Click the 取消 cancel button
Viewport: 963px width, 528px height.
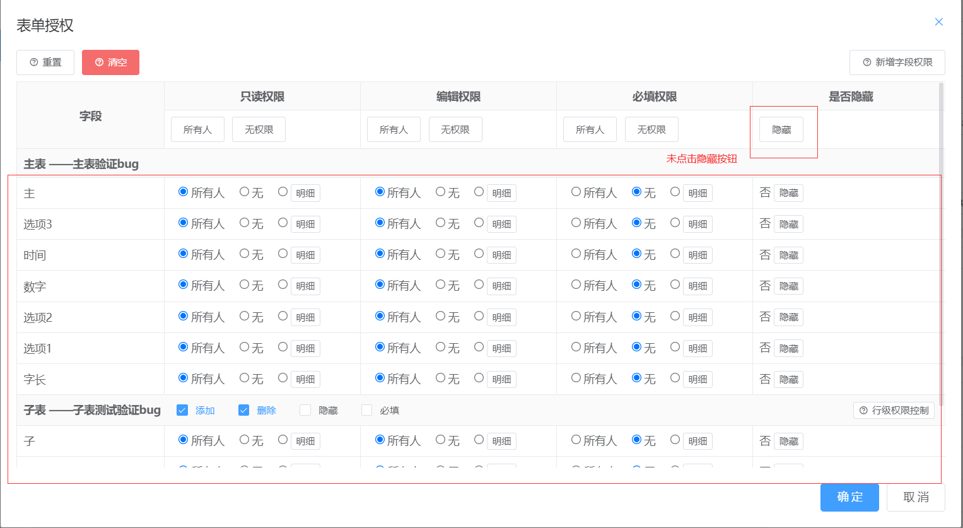915,497
